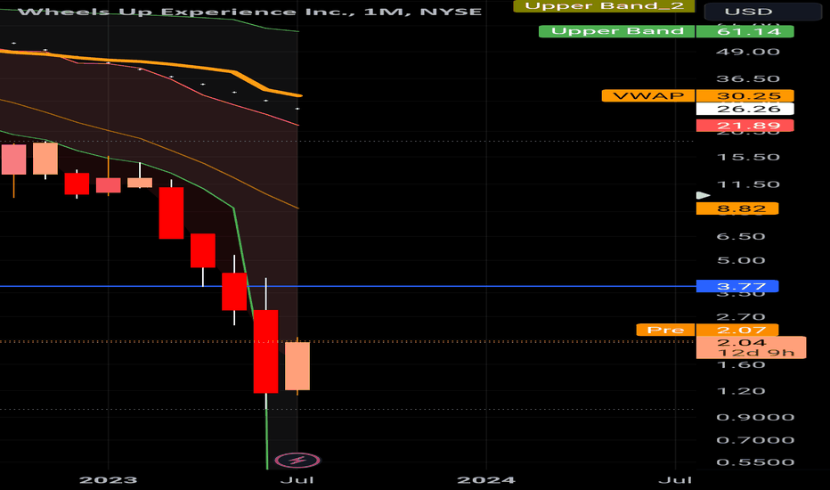Click the 49.00 price axis label
This screenshot has width=830, height=490.
click(x=747, y=52)
